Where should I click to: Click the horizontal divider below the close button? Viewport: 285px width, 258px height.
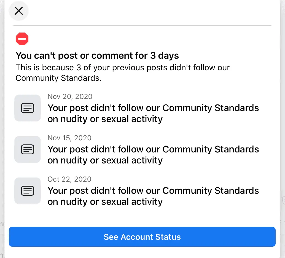click(142, 25)
